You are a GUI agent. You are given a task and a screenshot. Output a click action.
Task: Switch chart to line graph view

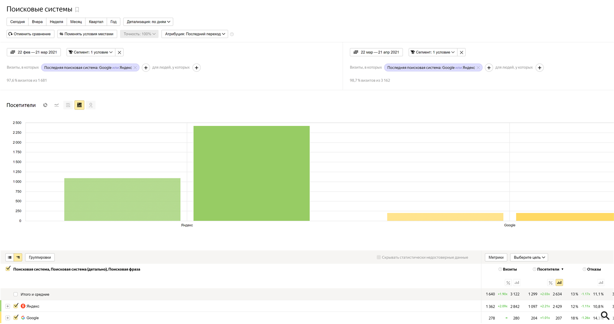pyautogui.click(x=57, y=105)
